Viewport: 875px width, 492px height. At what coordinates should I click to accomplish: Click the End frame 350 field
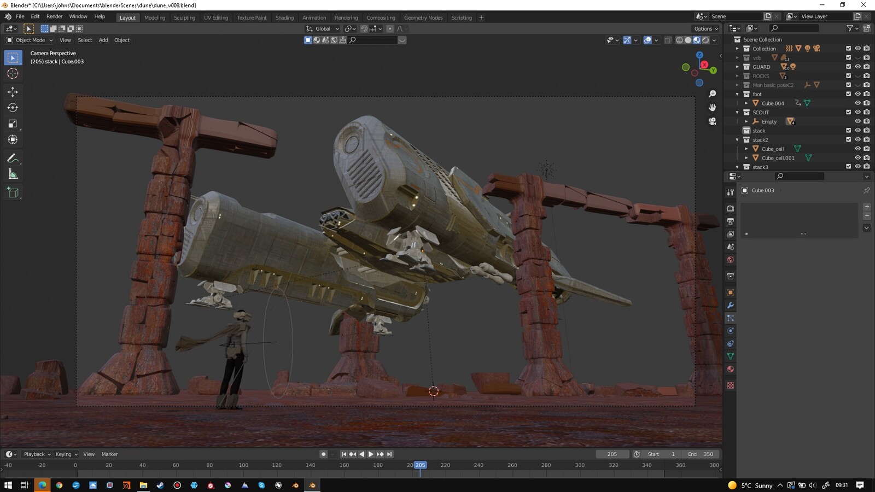pos(701,454)
